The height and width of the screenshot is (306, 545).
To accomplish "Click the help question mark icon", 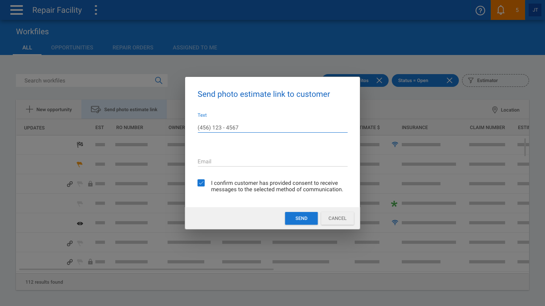I will coord(480,10).
